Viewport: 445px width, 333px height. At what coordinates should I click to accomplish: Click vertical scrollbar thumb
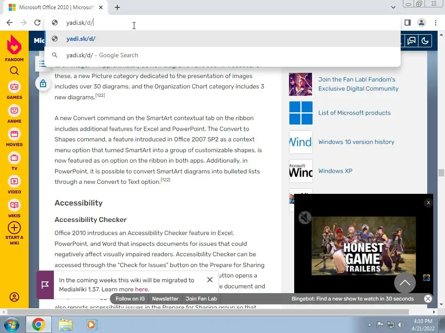(x=441, y=173)
